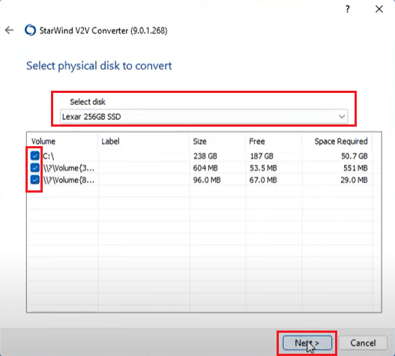Click the Select disk label
This screenshot has height=356, width=395.
tap(88, 102)
